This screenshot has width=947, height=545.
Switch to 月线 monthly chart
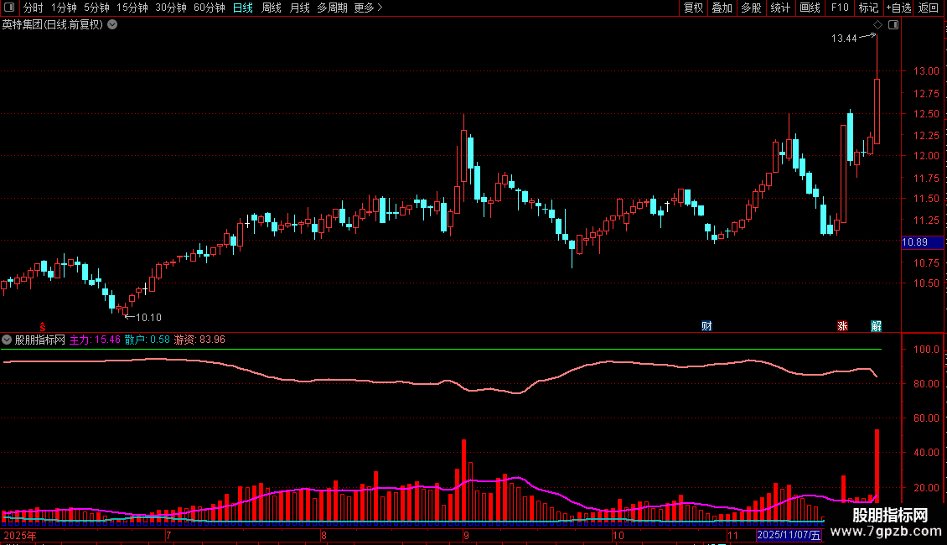pos(299,8)
